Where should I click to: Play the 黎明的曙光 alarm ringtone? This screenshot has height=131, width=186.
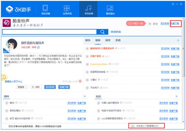point(7,111)
